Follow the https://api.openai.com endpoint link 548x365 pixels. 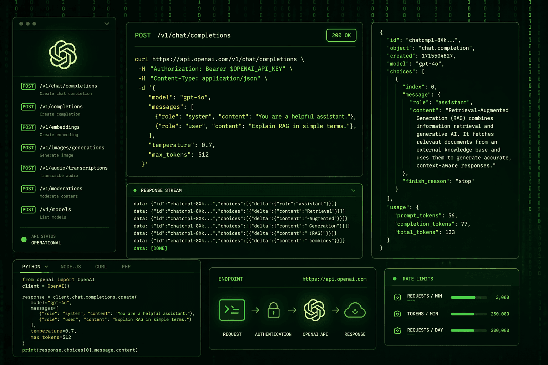pyautogui.click(x=334, y=279)
